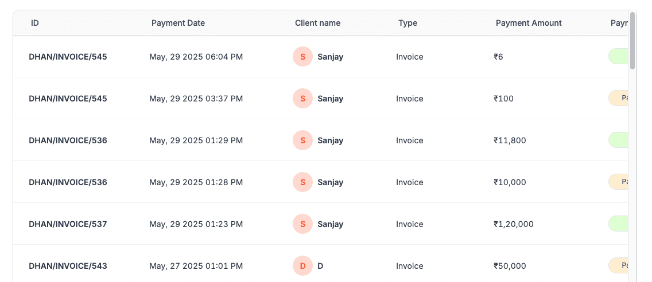The height and width of the screenshot is (282, 652).
Task: Select Sanjay's avatar beside the ₹11,800 payment
Action: [x=302, y=140]
